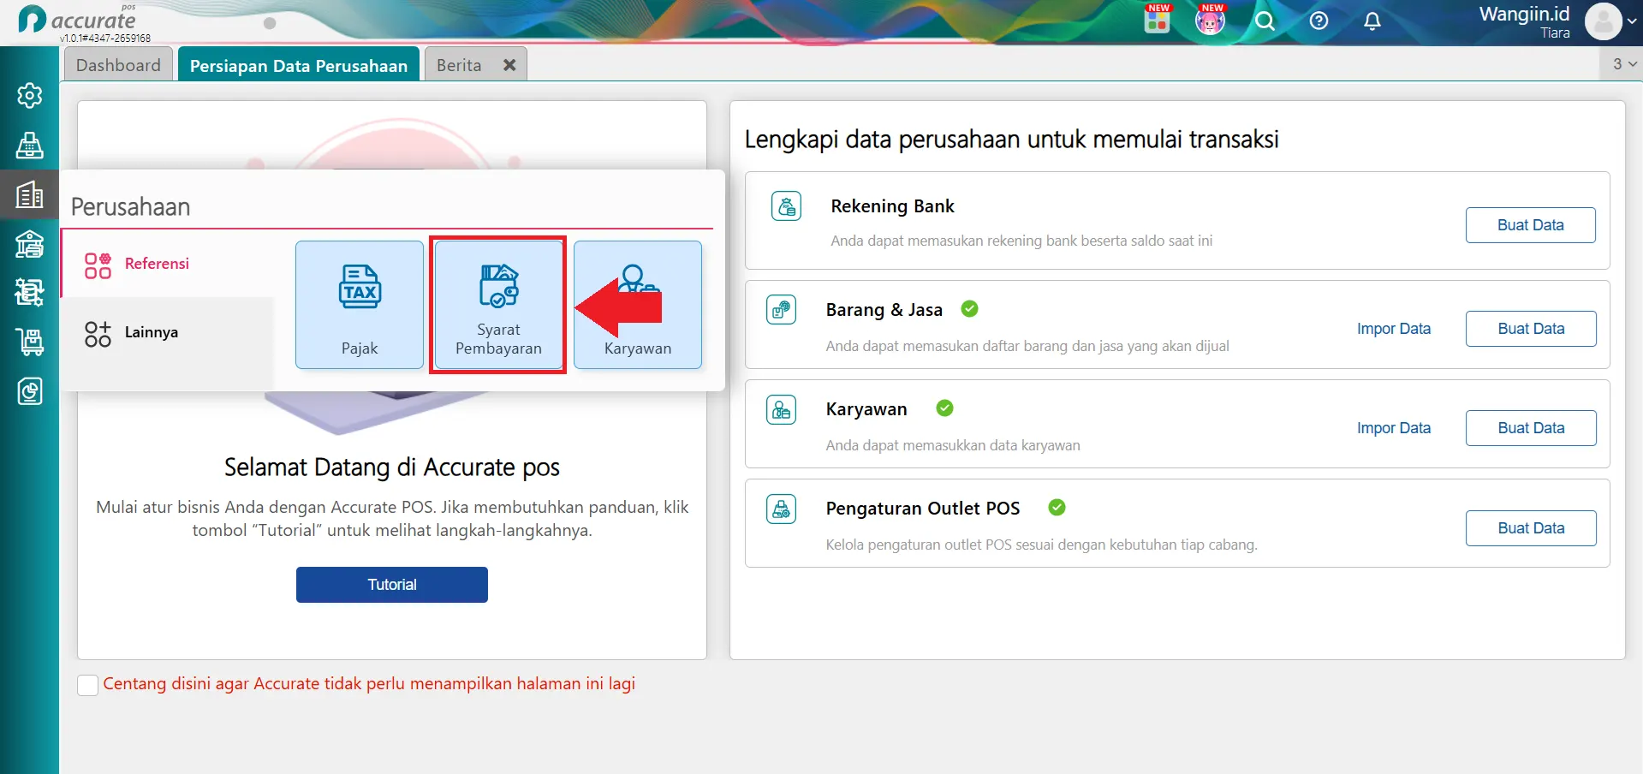Click the user avatar picture

[1604, 21]
